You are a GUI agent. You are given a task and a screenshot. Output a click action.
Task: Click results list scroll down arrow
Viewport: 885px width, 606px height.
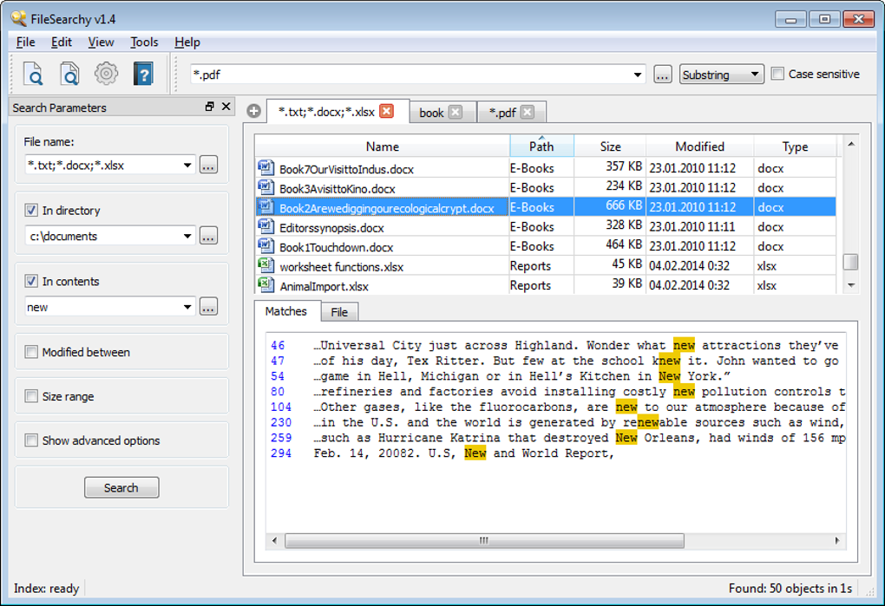[x=850, y=285]
